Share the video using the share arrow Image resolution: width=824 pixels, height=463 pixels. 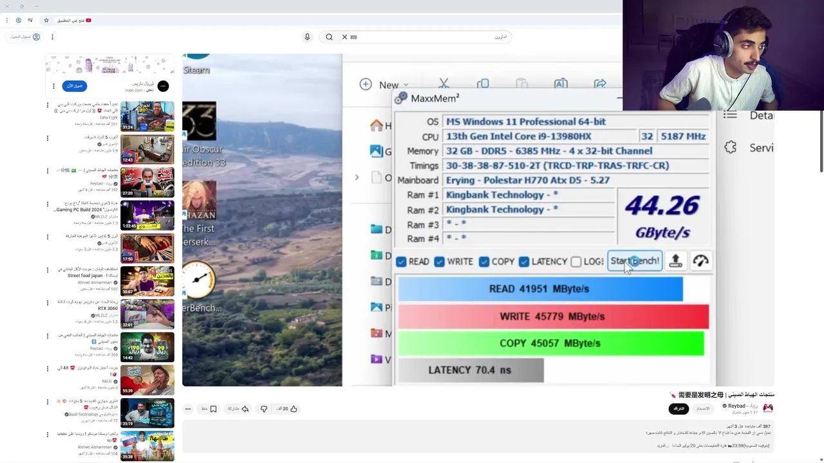pos(245,408)
